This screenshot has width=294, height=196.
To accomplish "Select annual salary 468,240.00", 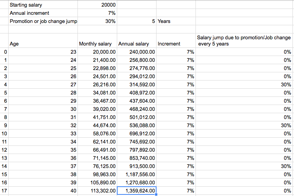I will 137,109.
